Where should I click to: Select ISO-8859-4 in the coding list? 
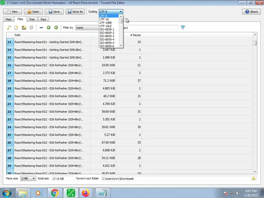109,39
